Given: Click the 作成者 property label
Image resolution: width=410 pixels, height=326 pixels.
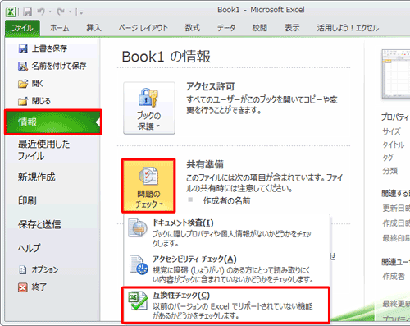Looking at the screenshot, I should pos(394,277).
